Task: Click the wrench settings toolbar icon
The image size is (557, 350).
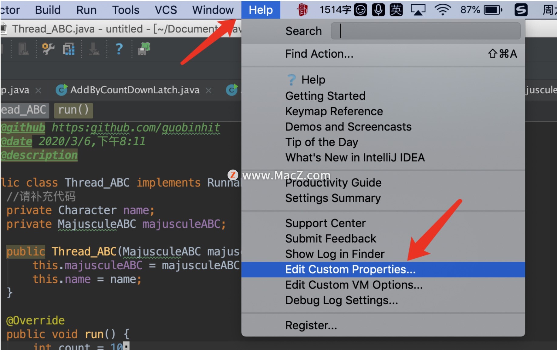Action: pyautogui.click(x=48, y=49)
